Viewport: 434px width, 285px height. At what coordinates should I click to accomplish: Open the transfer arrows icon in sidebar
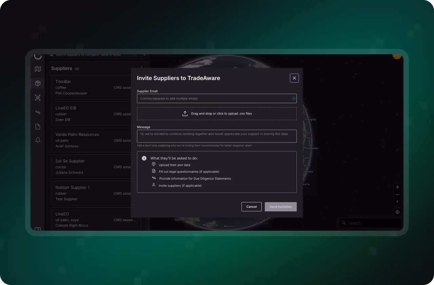(38, 112)
